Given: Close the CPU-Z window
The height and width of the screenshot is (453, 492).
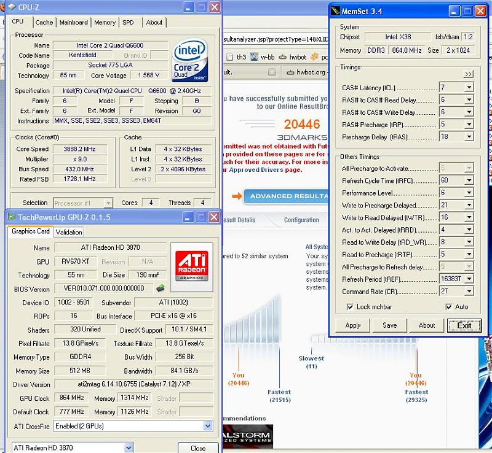Looking at the screenshot, I should pos(215,7).
